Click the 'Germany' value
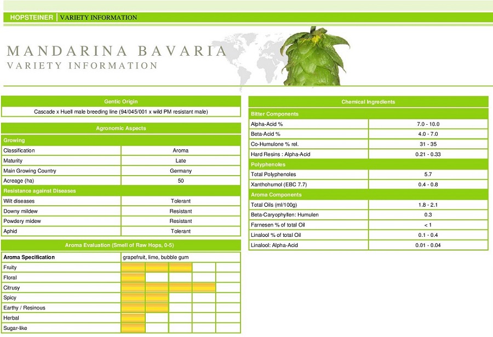Image resolution: width=493 pixels, height=337 pixels. tap(180, 171)
